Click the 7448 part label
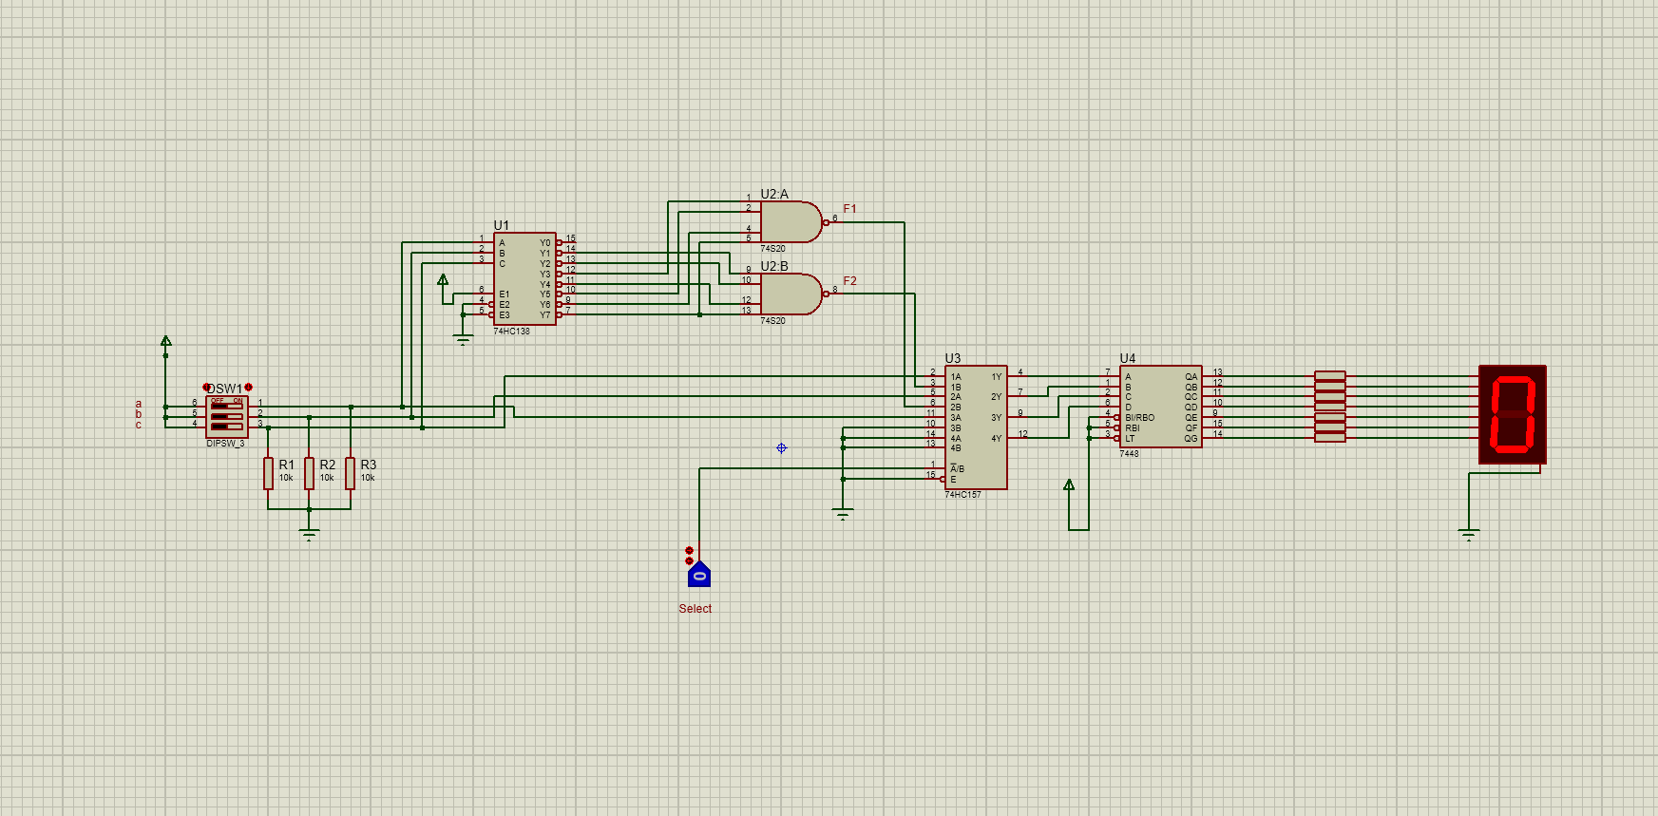This screenshot has height=816, width=1658. point(1129,454)
